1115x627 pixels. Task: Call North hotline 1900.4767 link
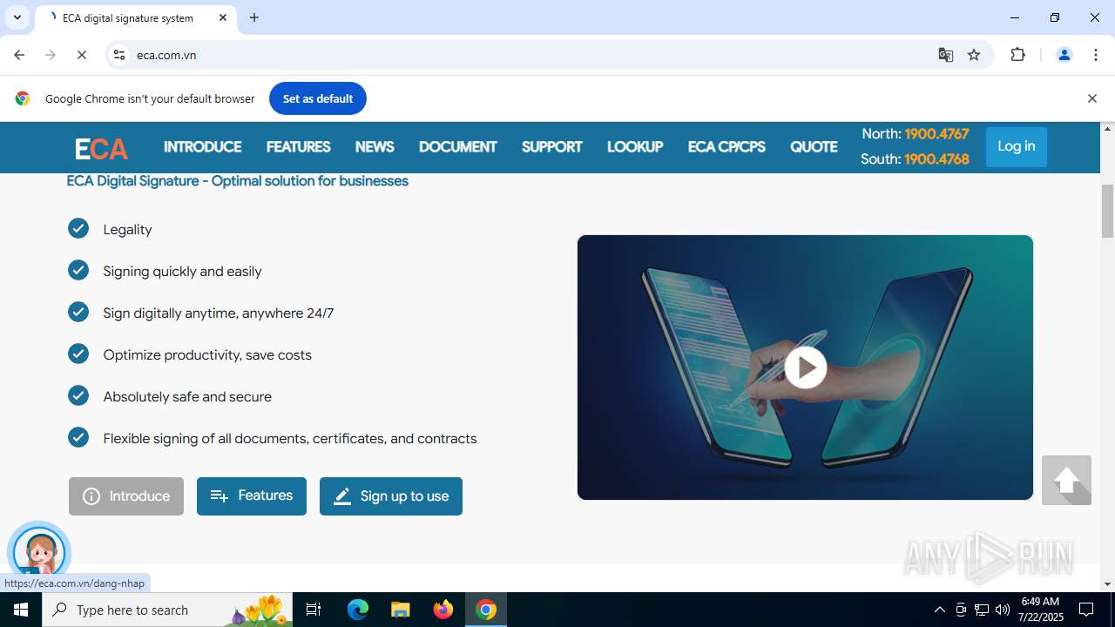(x=936, y=134)
